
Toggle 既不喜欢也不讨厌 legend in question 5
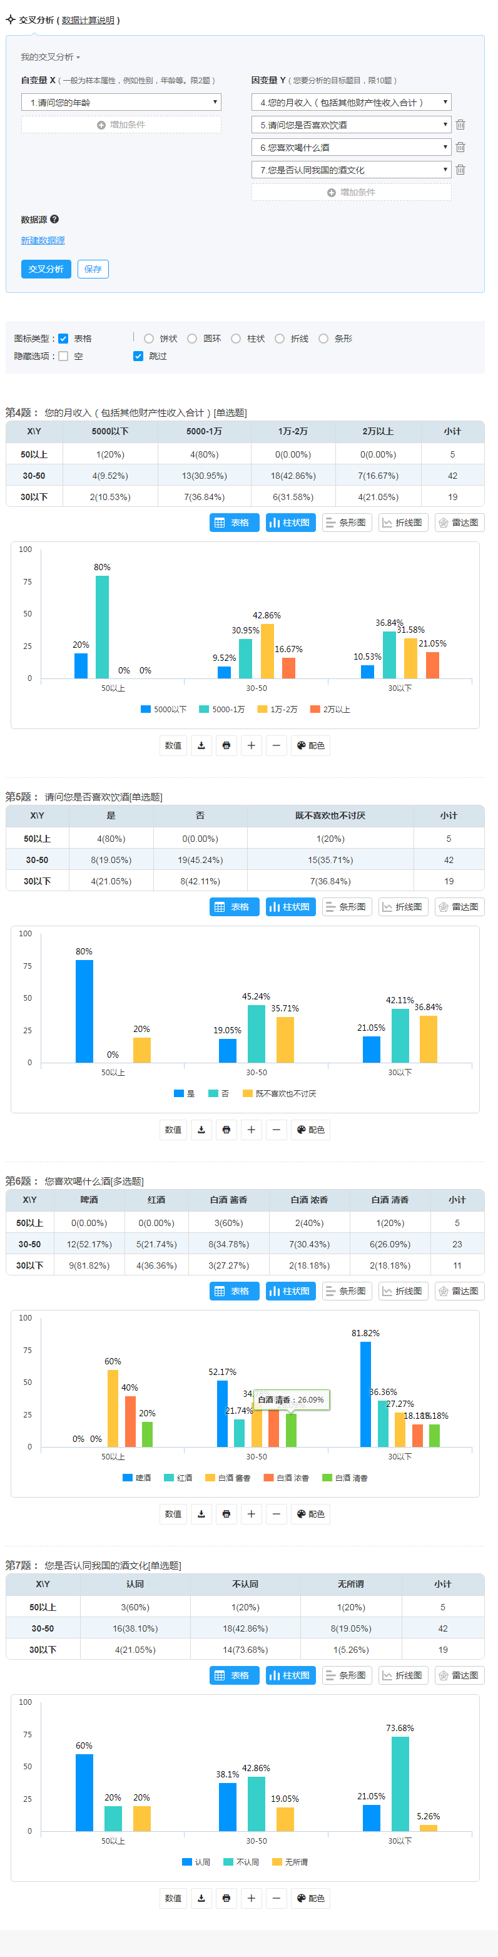coord(280,1094)
